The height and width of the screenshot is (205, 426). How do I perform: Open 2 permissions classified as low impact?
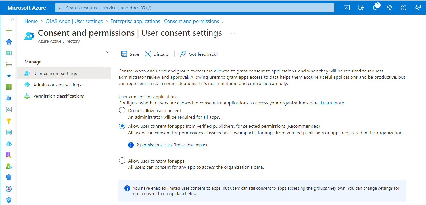click(x=172, y=145)
